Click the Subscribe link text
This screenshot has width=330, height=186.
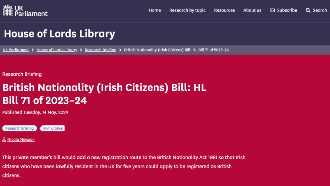(287, 10)
